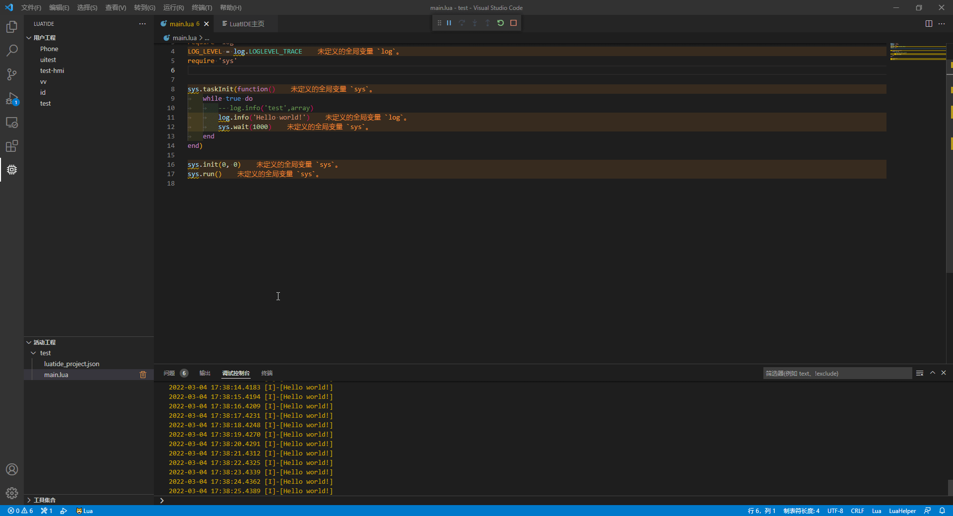This screenshot has width=953, height=516.
Task: Switch to the 调试控制台 panel tab
Action: click(236, 373)
